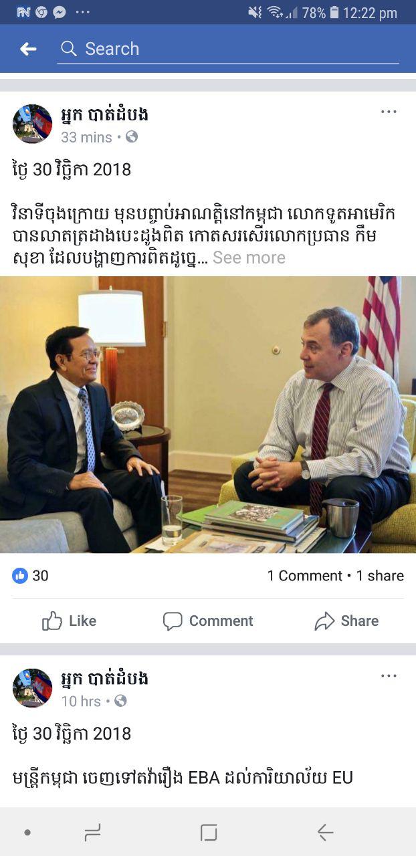Open the three-dot menu on the second post
The width and height of the screenshot is (416, 856).
click(x=389, y=676)
